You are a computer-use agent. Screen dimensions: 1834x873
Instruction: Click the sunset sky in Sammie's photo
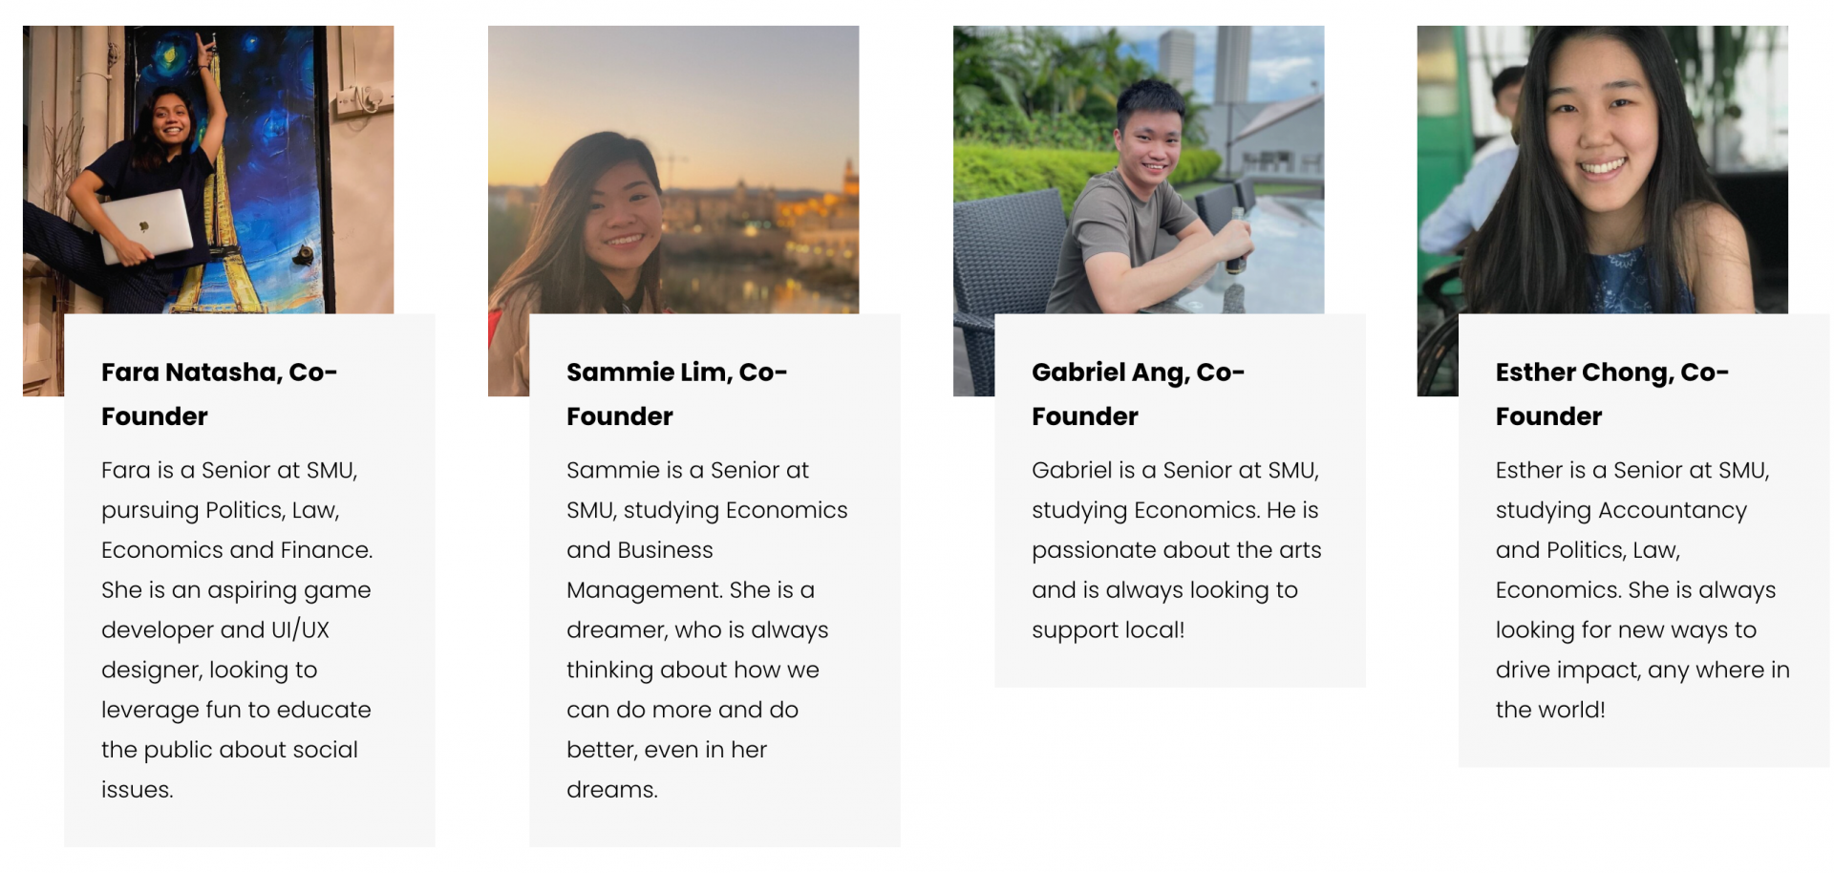[673, 86]
